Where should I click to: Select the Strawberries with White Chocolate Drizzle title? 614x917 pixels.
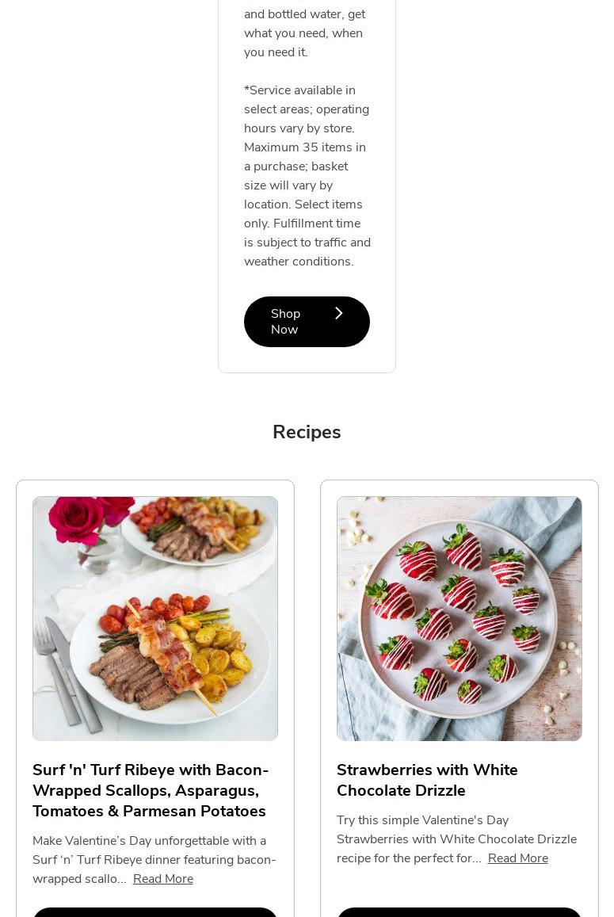427,780
